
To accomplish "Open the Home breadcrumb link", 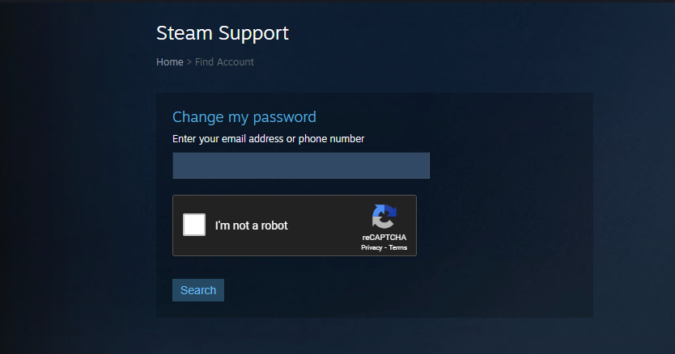I will pos(170,62).
